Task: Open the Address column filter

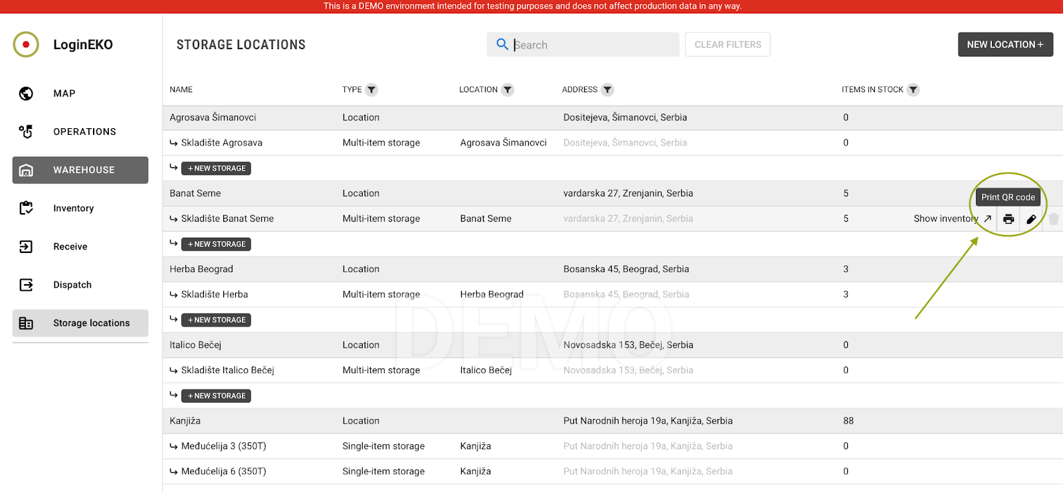Action: [x=607, y=90]
